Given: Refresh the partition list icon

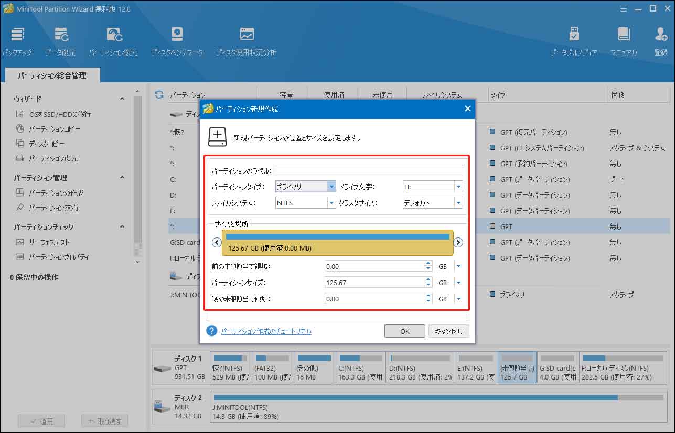Looking at the screenshot, I should click(x=159, y=95).
